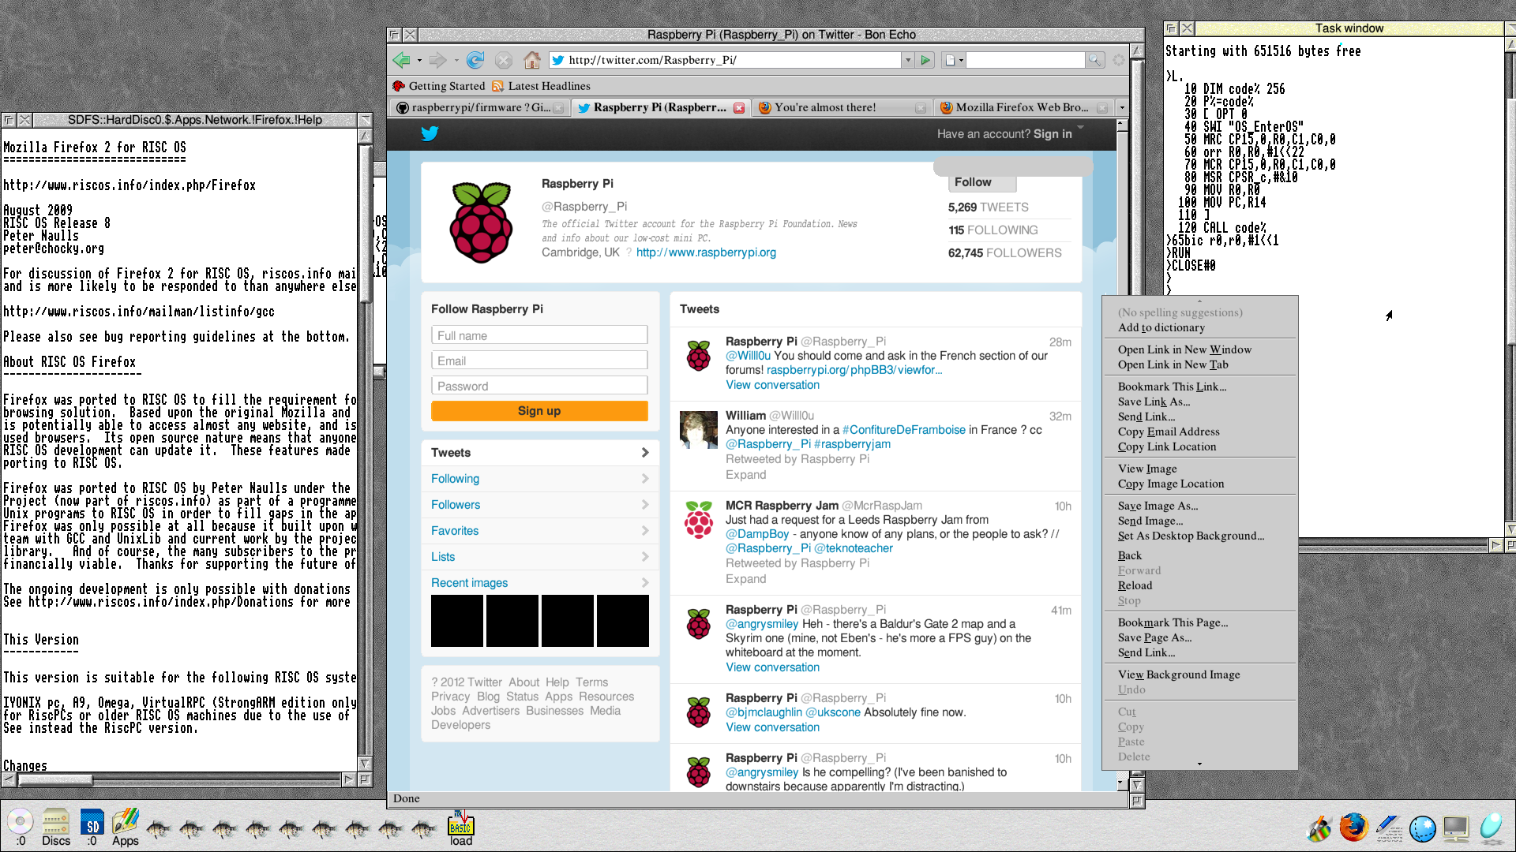1516x852 pixels.
Task: Click the Twitter bird logo in the header
Action: pos(430,133)
